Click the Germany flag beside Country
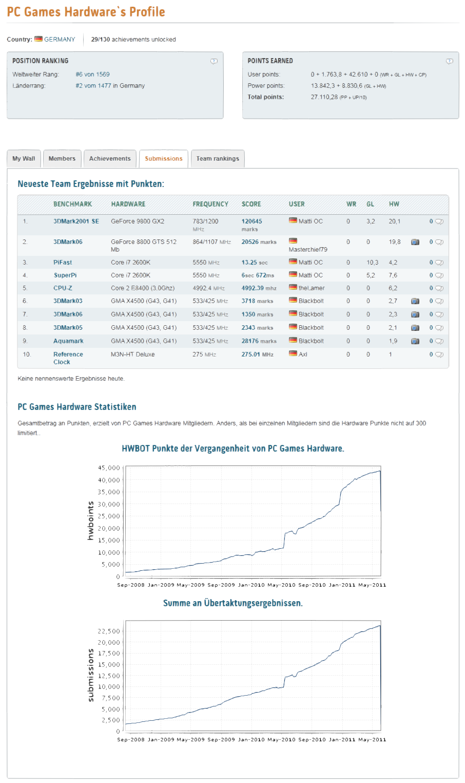Viewport: 465px width, 783px height. (38, 39)
